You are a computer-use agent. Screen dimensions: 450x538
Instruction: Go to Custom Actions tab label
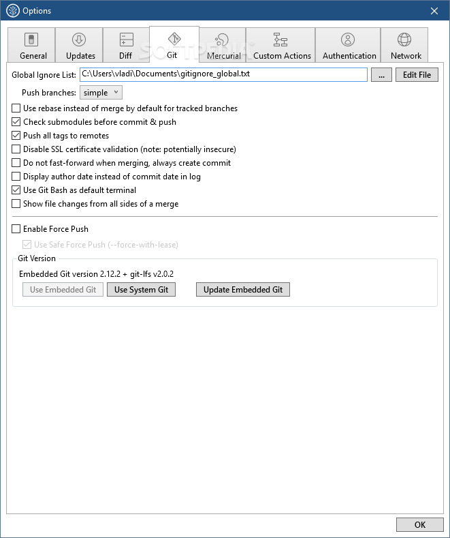(x=283, y=56)
